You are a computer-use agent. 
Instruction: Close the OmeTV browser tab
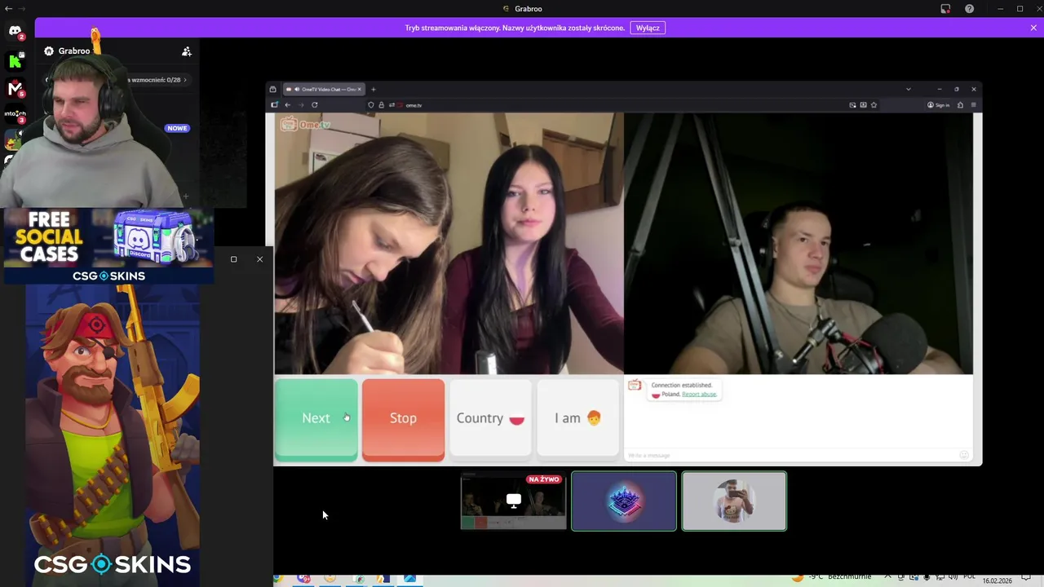pyautogui.click(x=360, y=89)
